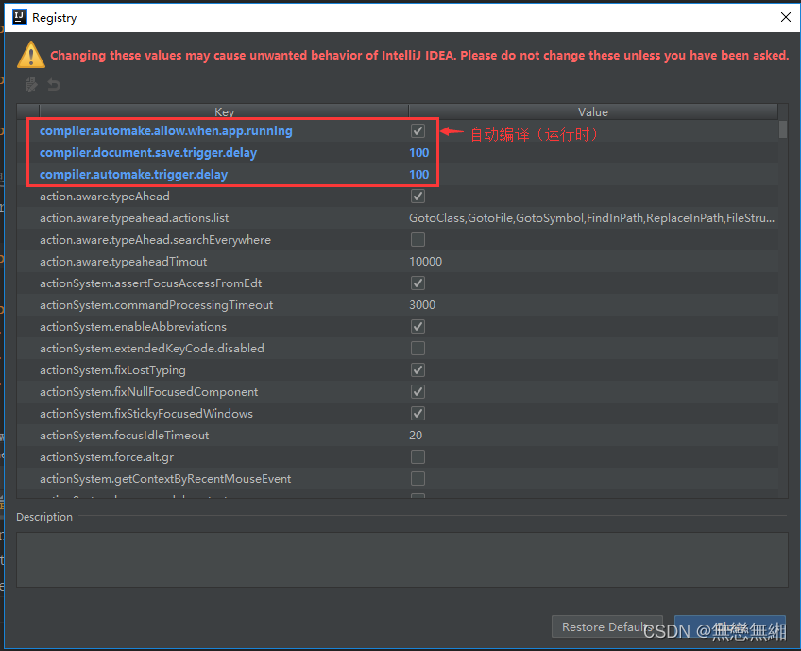Click the Revert to default arrow icon
The height and width of the screenshot is (651, 801).
pos(54,84)
